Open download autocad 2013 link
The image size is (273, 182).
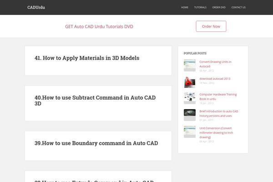pyautogui.click(x=215, y=79)
